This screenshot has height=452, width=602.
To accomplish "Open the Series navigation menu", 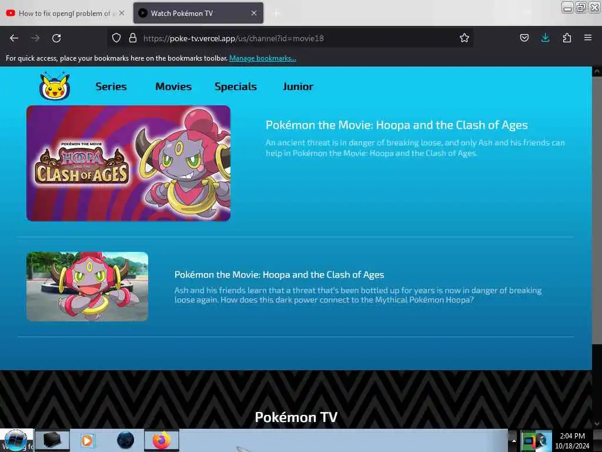I will [x=111, y=87].
